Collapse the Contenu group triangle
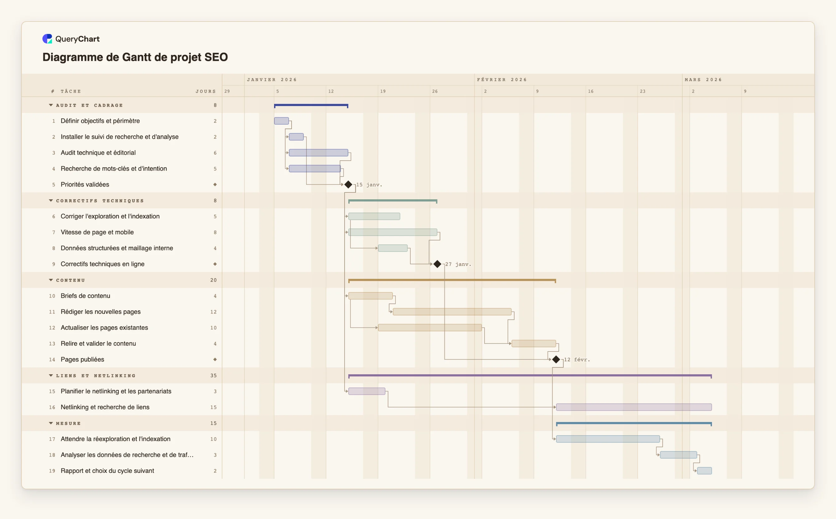 [51, 280]
